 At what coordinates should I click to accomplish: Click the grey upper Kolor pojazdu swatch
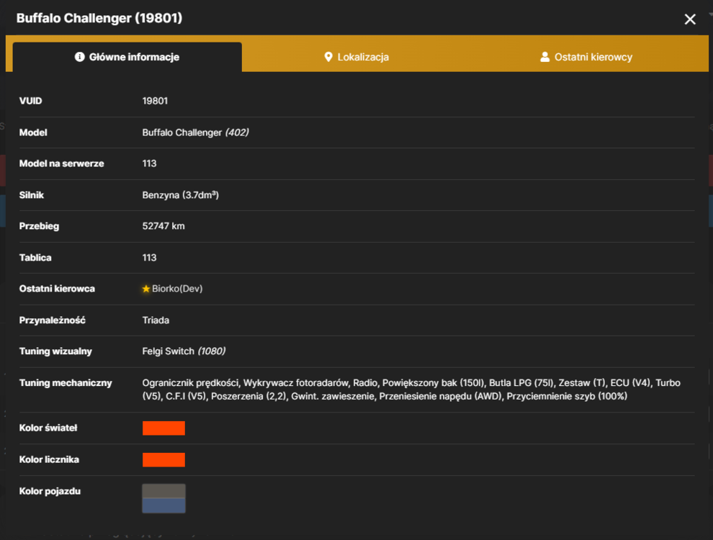[x=163, y=491]
